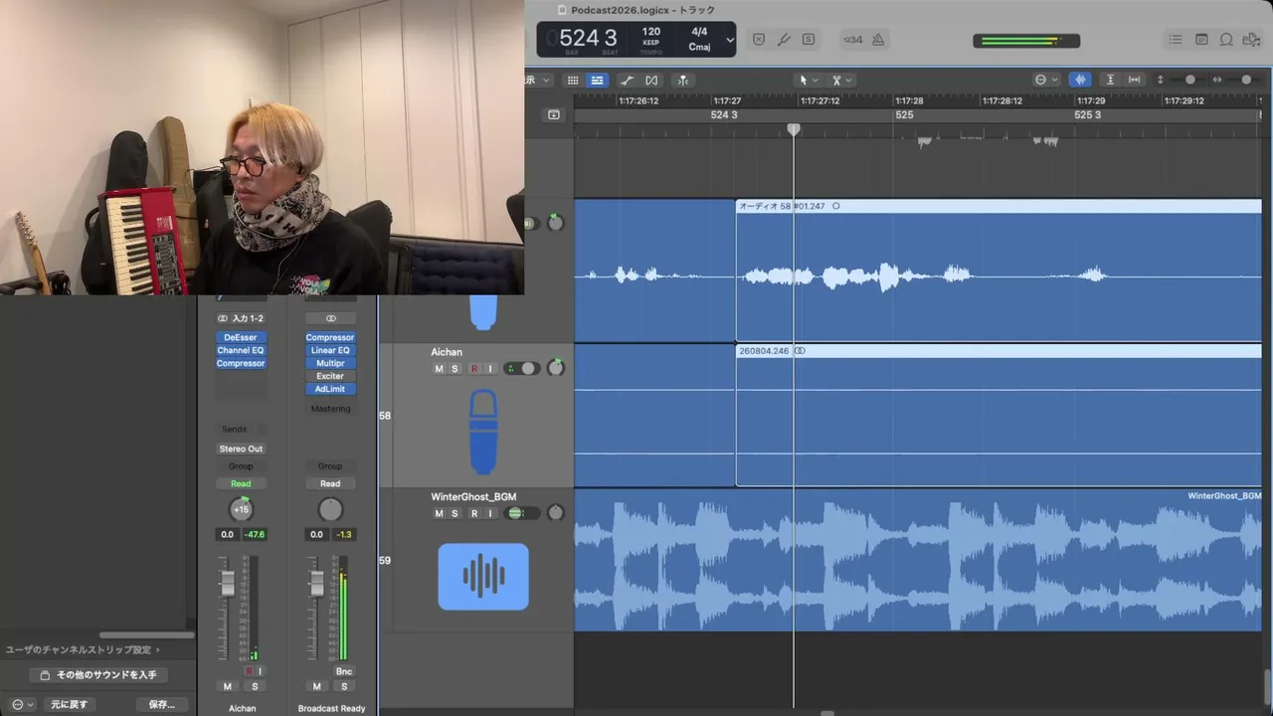Turn the WinterGhost_BGM track pan knob
Image resolution: width=1273 pixels, height=716 pixels.
pyautogui.click(x=556, y=513)
